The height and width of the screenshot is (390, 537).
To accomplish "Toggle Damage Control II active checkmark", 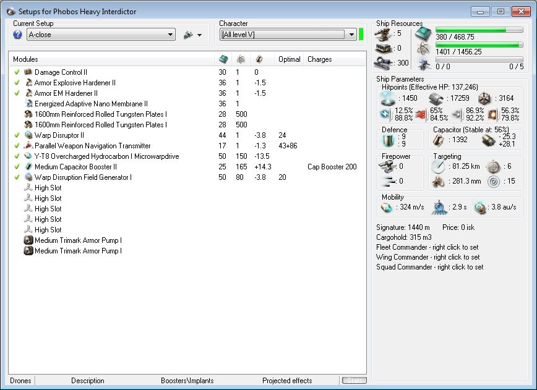I will point(17,72).
